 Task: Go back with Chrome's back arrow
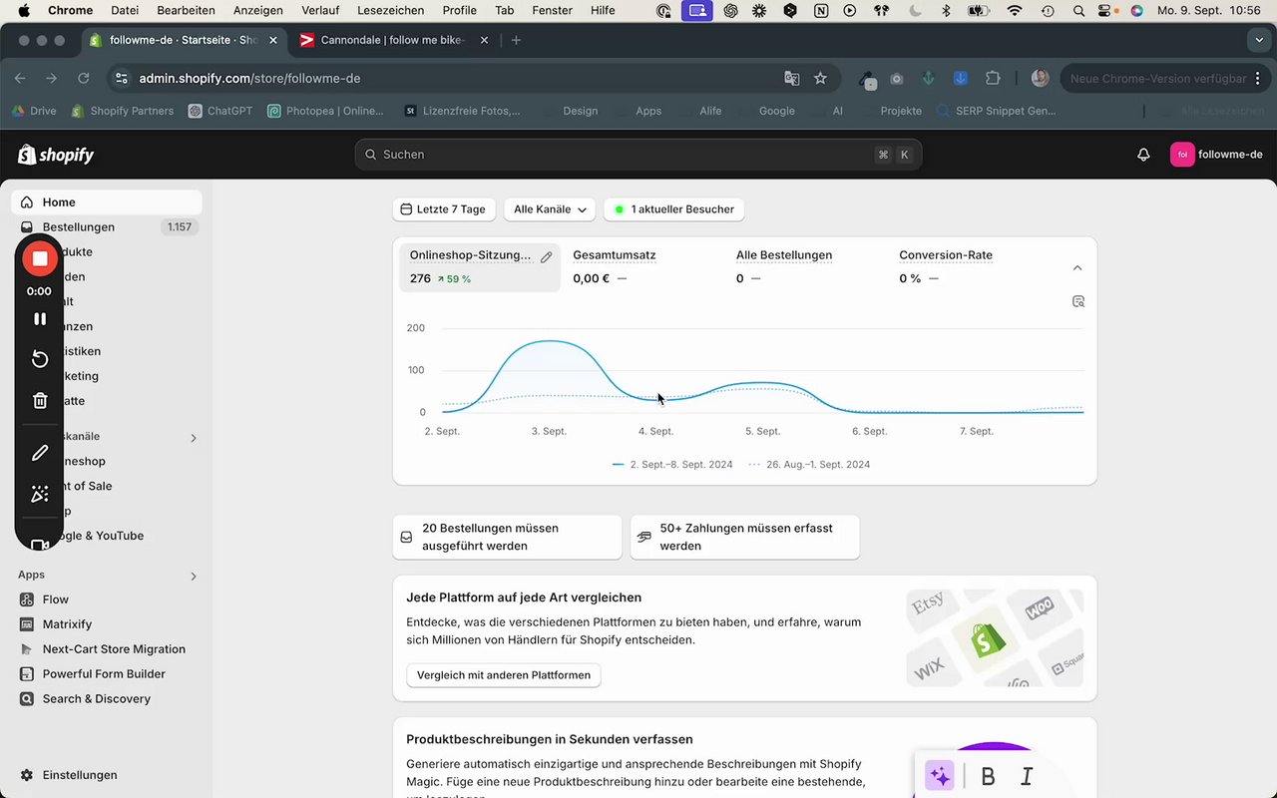click(20, 78)
